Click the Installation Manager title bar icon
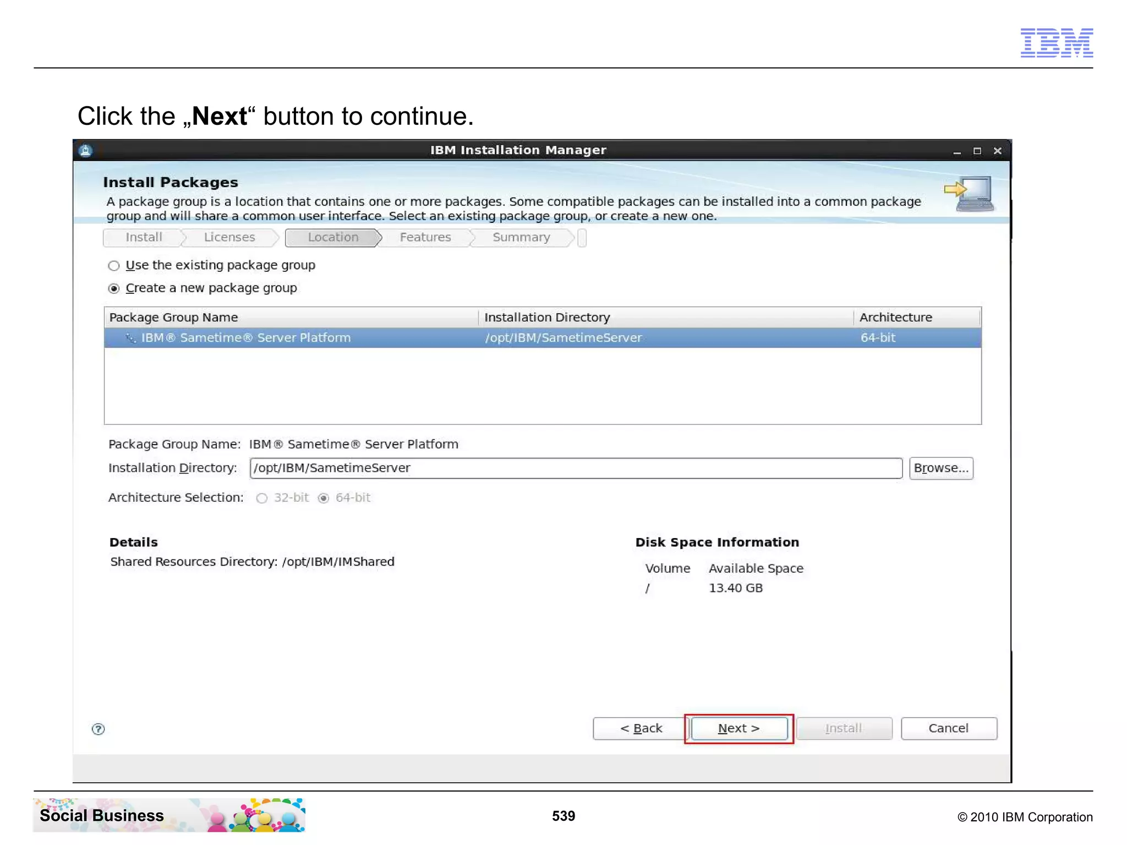The image size is (1127, 845). pyautogui.click(x=85, y=150)
